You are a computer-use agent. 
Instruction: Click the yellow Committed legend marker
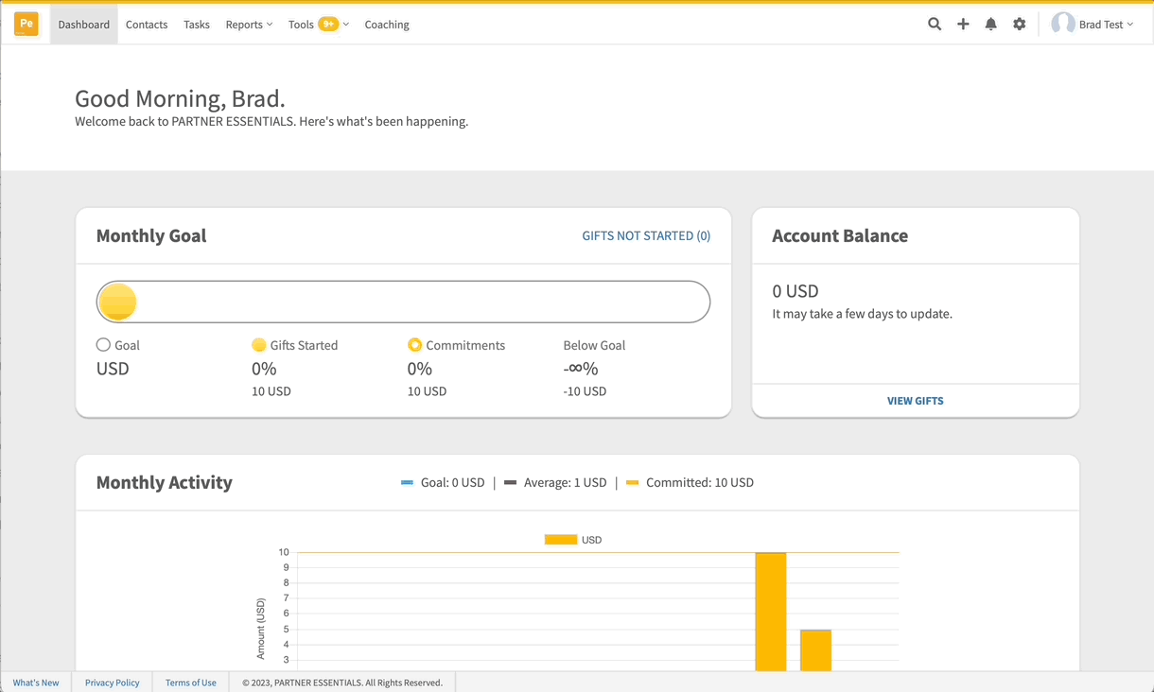(633, 483)
